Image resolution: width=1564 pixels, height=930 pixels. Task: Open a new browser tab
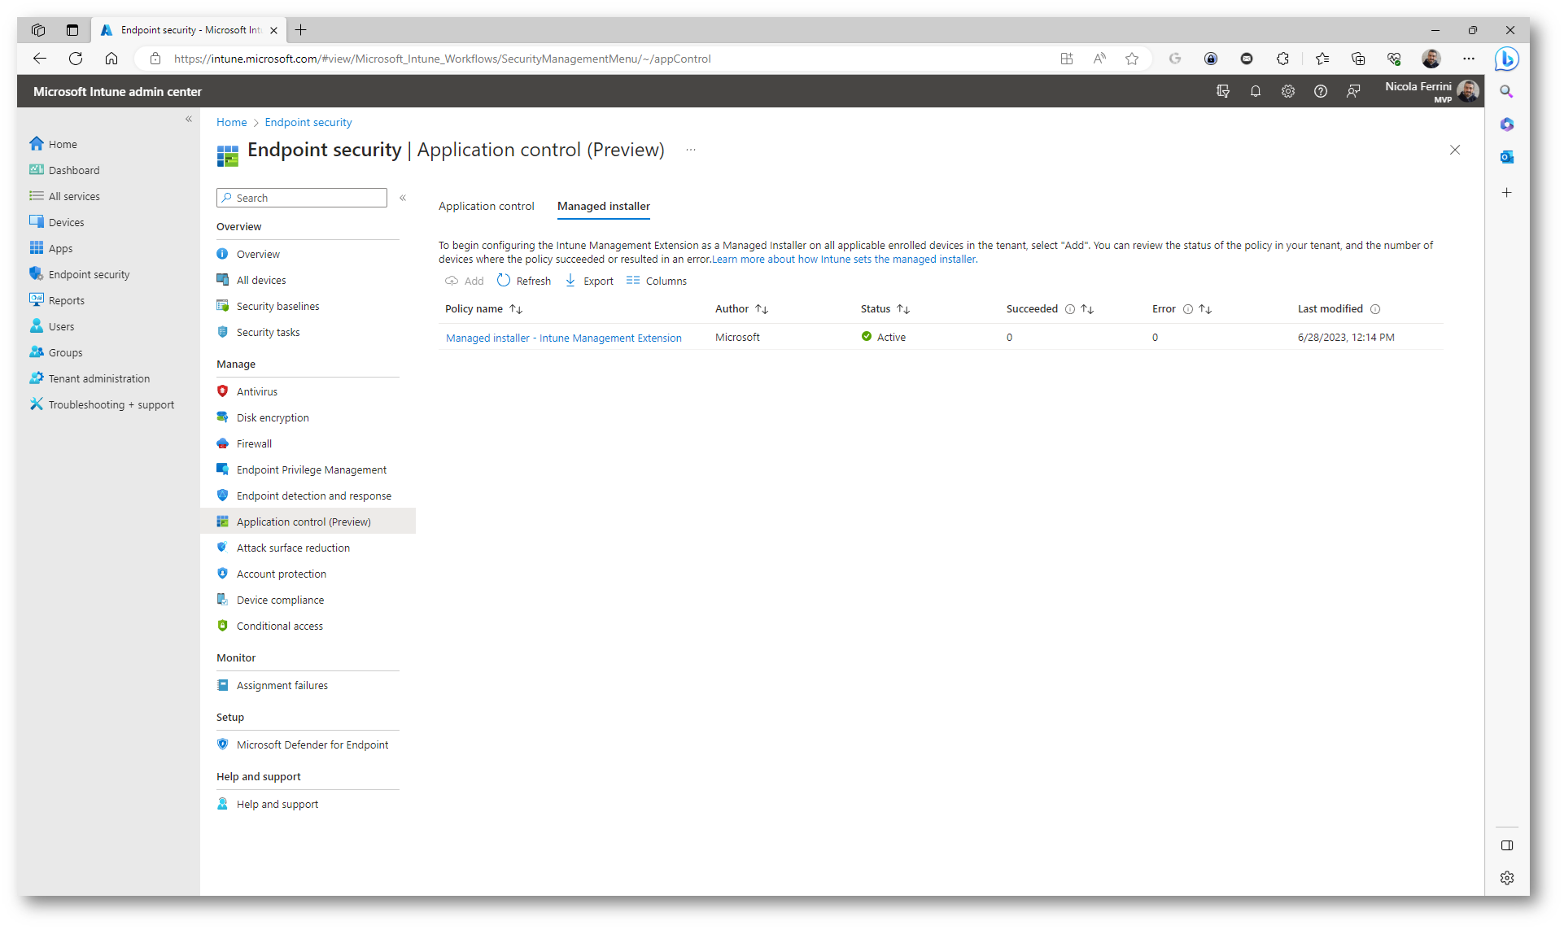[x=301, y=30]
